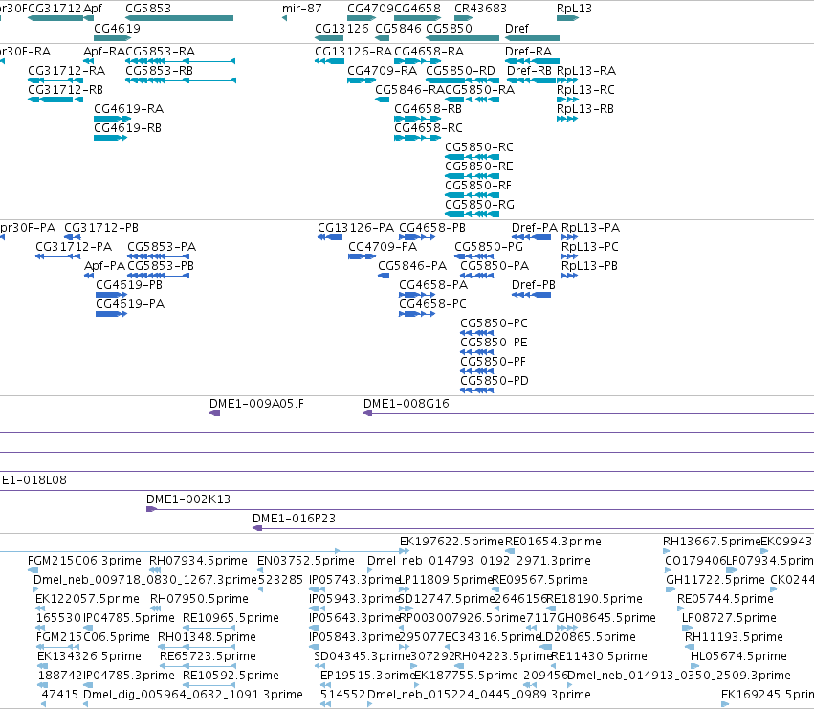Select EST RH13667.5prime
The height and width of the screenshot is (709, 814).
[712, 542]
